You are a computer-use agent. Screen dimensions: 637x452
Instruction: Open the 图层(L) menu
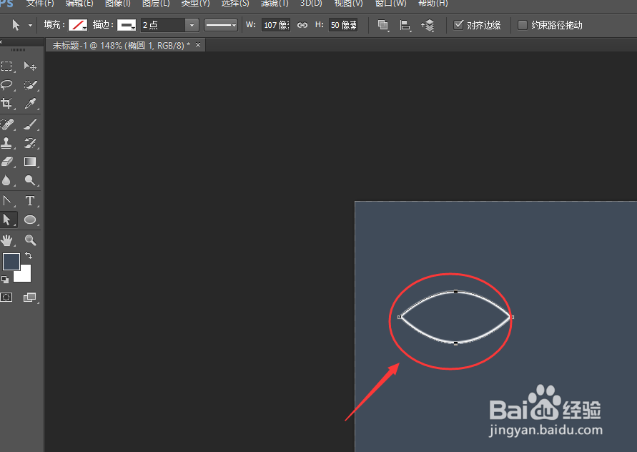point(156,4)
